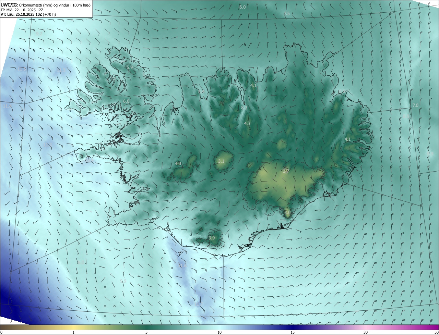The image size is (439, 335).
Task: Click the 4.0 value label
Action: pos(178,164)
